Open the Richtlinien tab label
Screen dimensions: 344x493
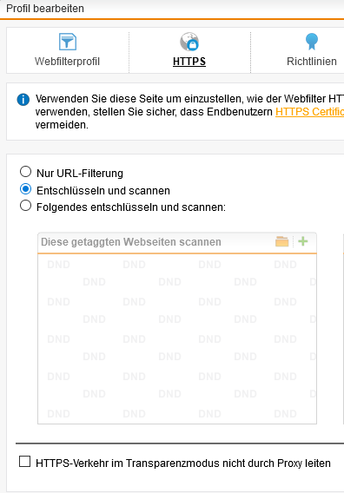click(x=312, y=62)
